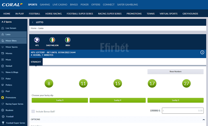
Task: Click the Reset Numbers button
Action: point(175,71)
